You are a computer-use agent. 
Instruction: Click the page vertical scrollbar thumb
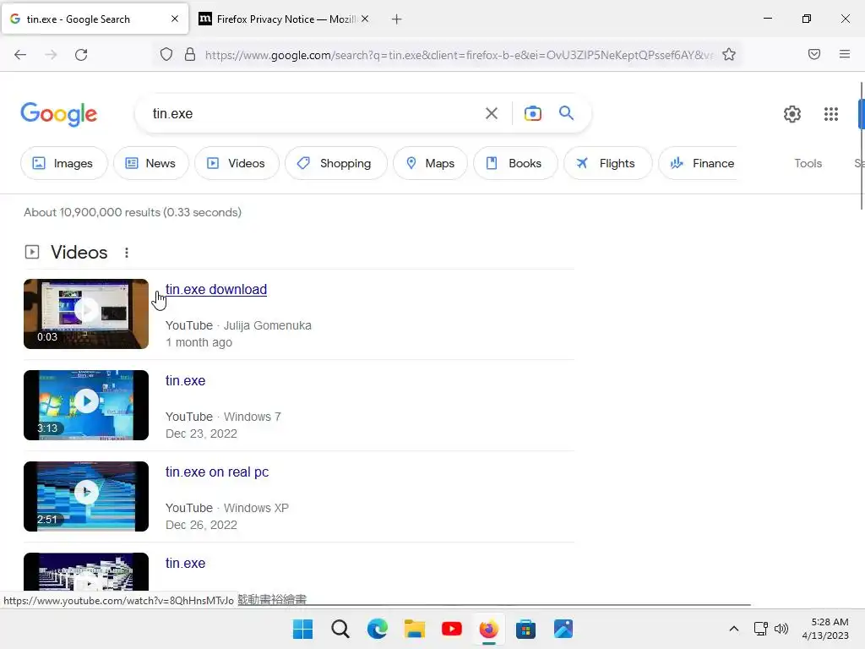point(862,146)
